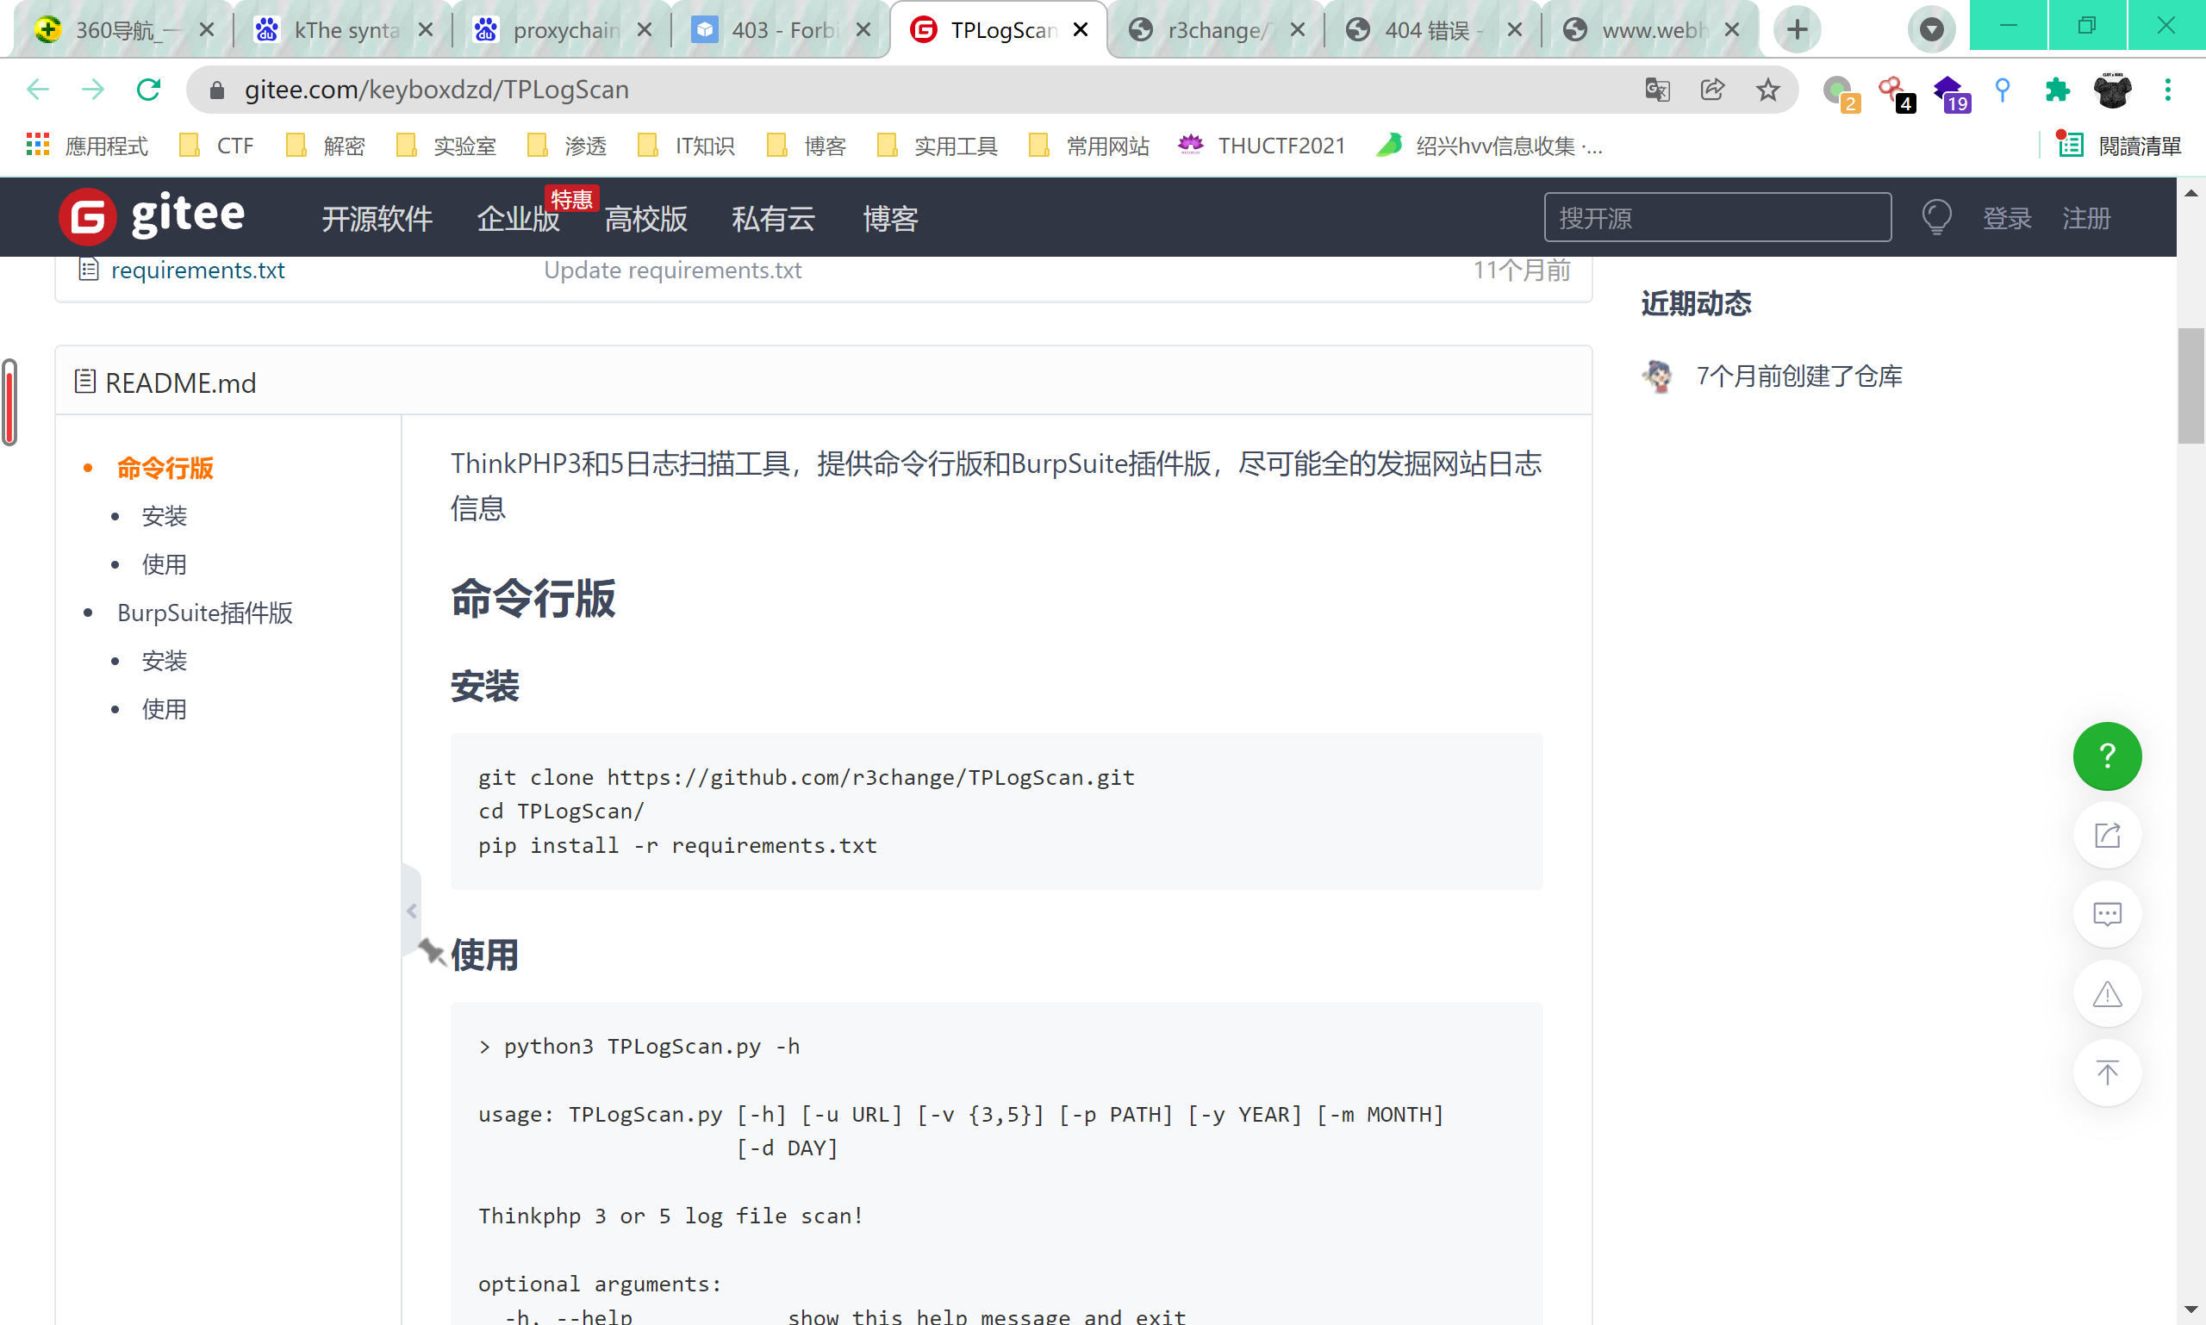Open the 常用网站 bookmark folder
2206x1325 pixels.
click(x=1088, y=146)
